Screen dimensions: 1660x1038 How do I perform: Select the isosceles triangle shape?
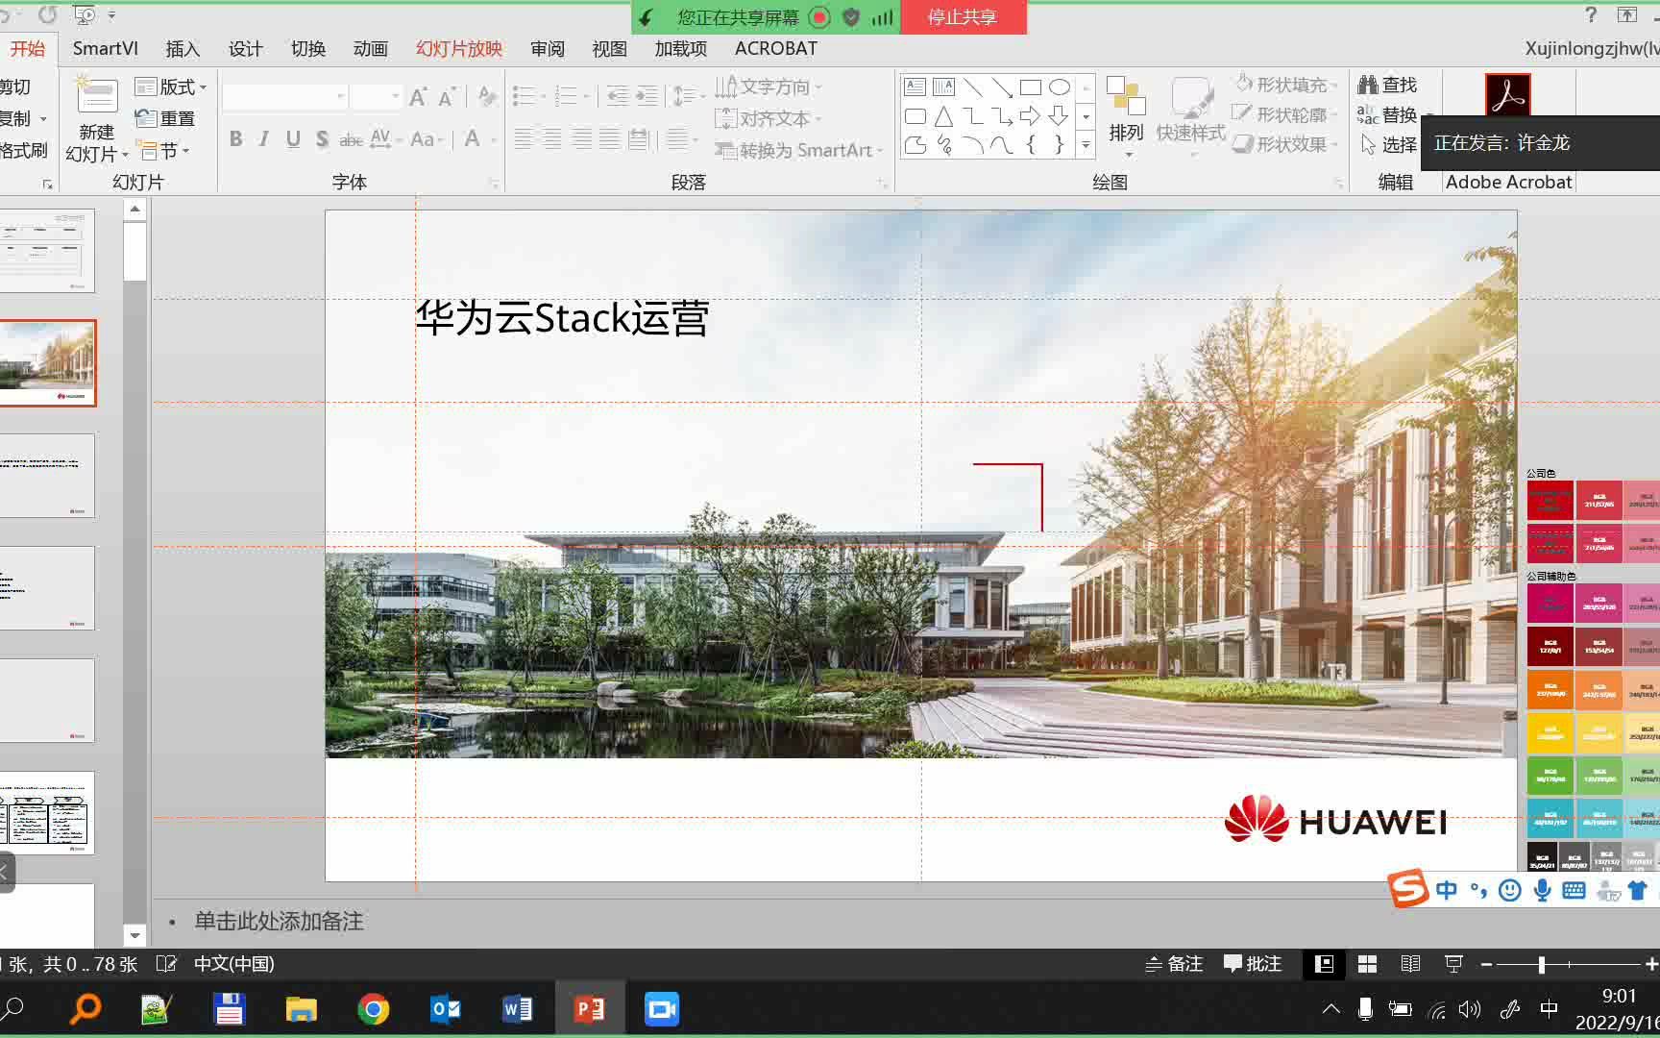944,116
